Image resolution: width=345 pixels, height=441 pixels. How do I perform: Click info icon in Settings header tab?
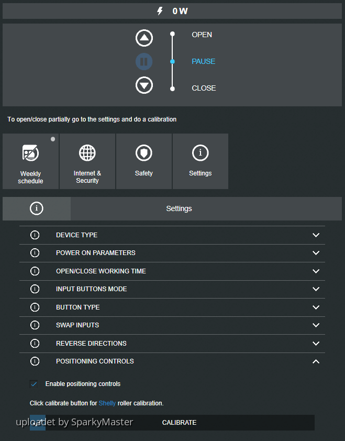(37, 208)
